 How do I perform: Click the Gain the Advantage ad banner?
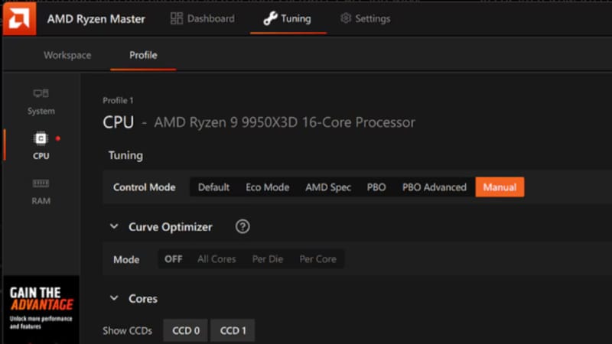tap(41, 310)
